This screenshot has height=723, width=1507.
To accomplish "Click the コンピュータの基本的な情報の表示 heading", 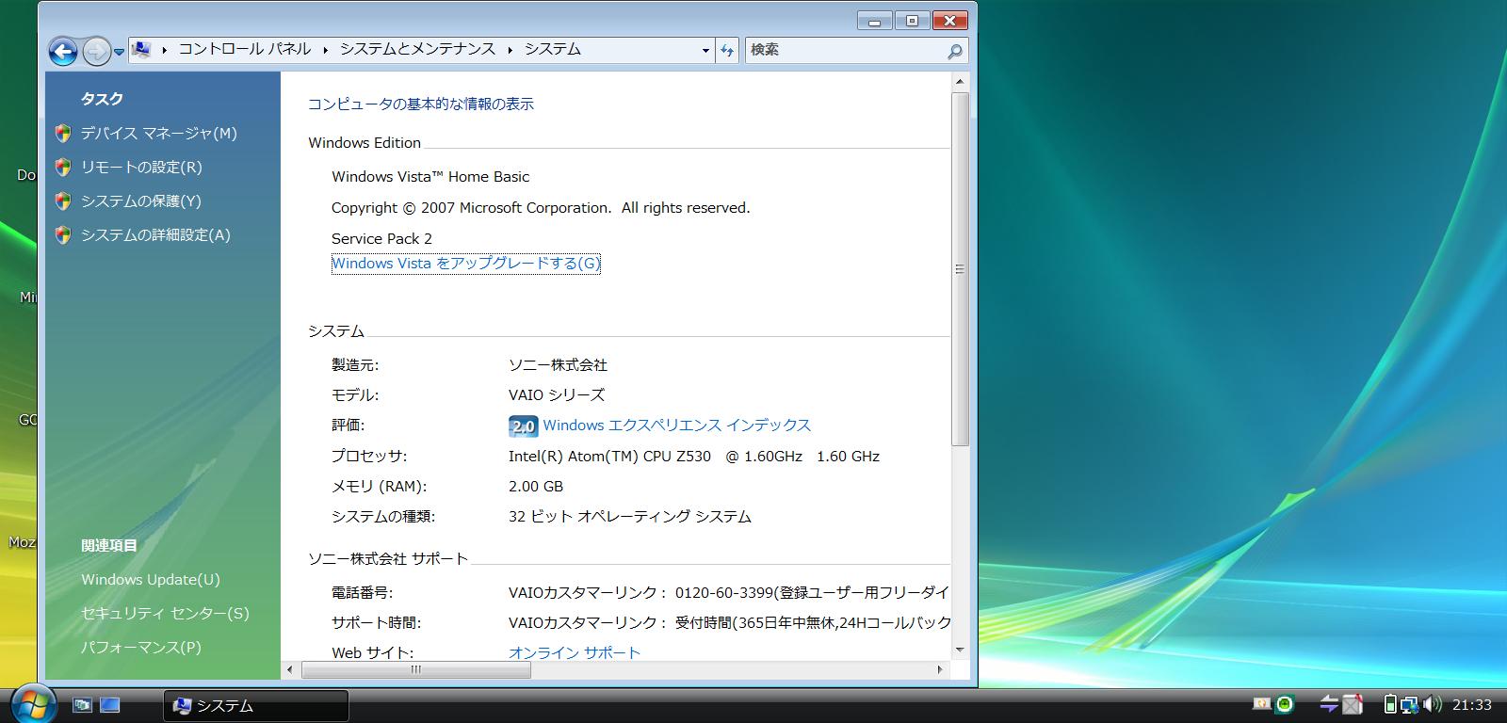I will coord(421,104).
